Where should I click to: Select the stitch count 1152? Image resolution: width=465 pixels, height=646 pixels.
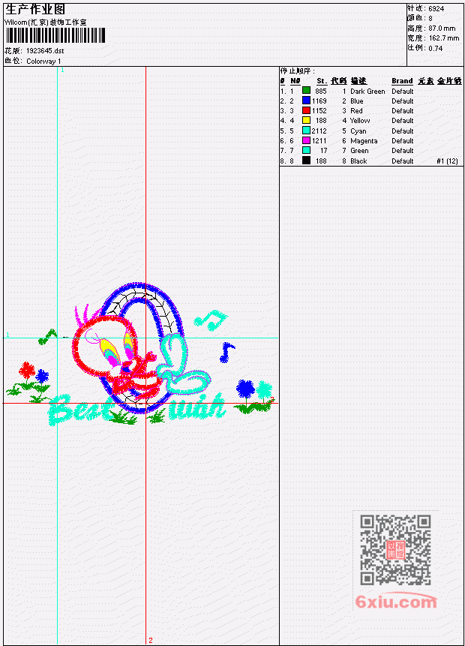point(319,111)
